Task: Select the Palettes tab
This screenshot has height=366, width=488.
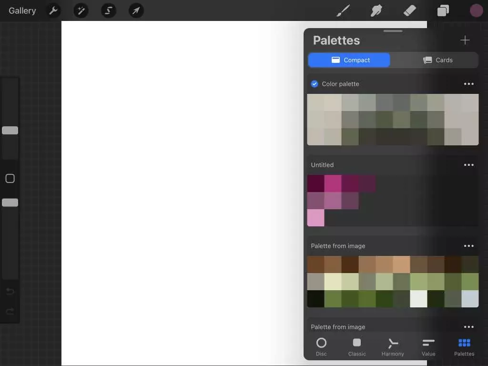Action: (x=464, y=347)
